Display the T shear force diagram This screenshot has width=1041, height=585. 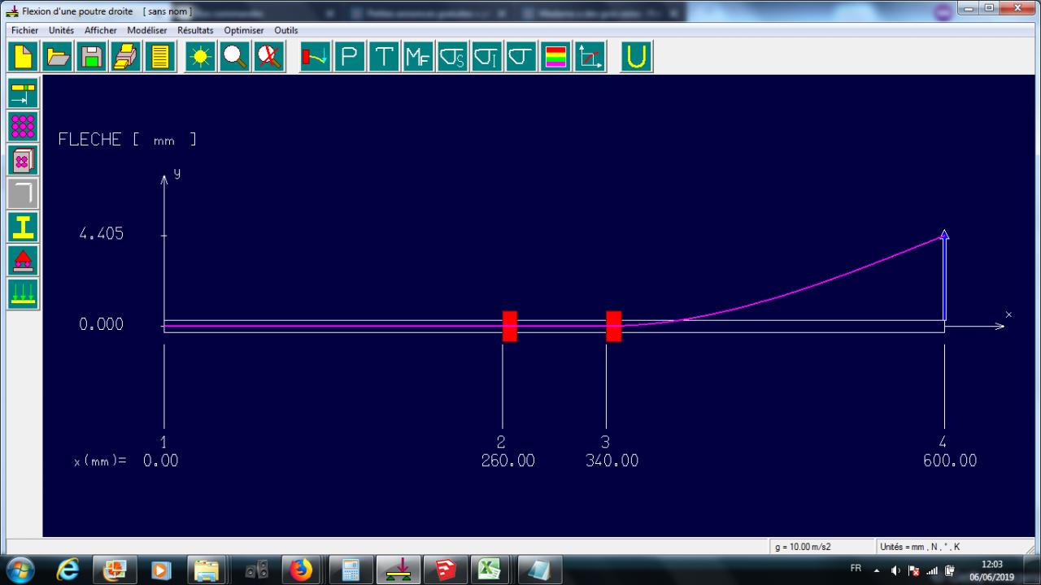[384, 57]
